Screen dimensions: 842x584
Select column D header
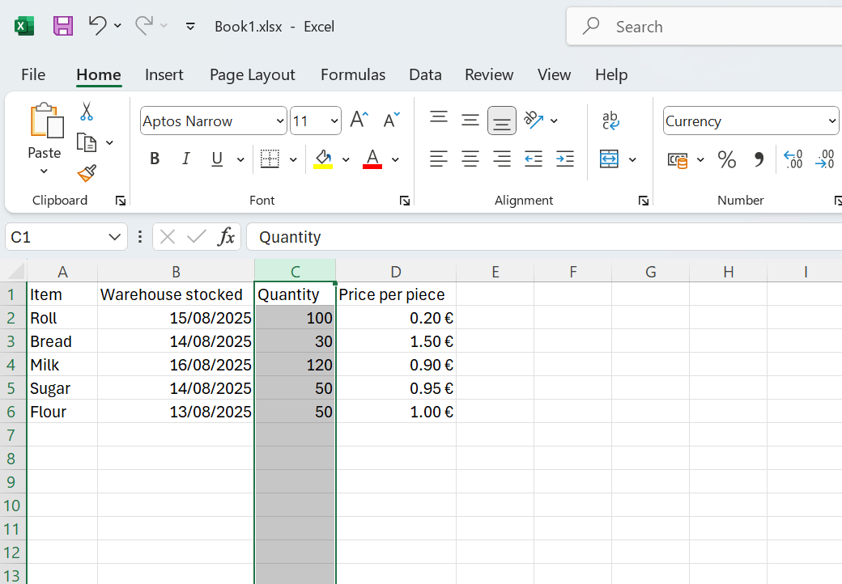point(396,271)
